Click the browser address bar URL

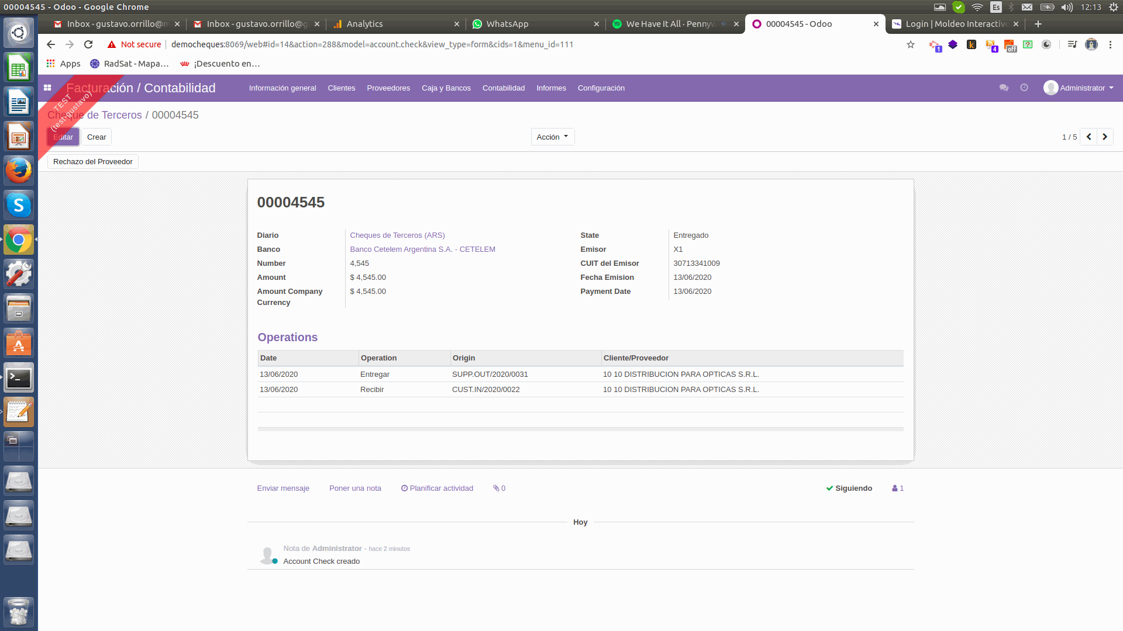[x=372, y=44]
